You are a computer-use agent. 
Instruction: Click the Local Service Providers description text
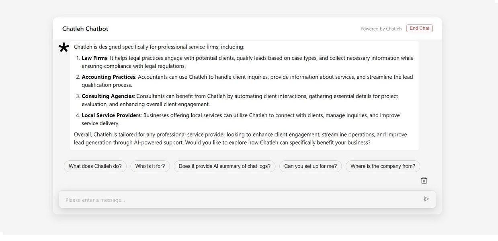pyautogui.click(x=241, y=119)
